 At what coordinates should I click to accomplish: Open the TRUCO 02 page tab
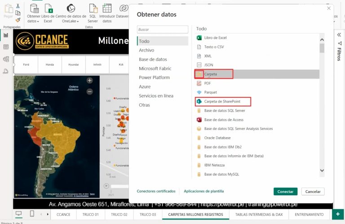pyautogui.click(x=119, y=214)
